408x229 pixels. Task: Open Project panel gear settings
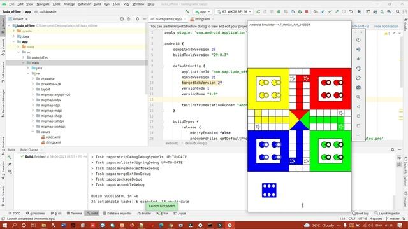[138, 19]
